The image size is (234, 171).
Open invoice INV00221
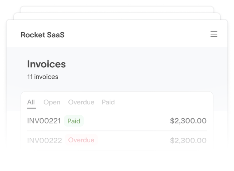coord(44,121)
